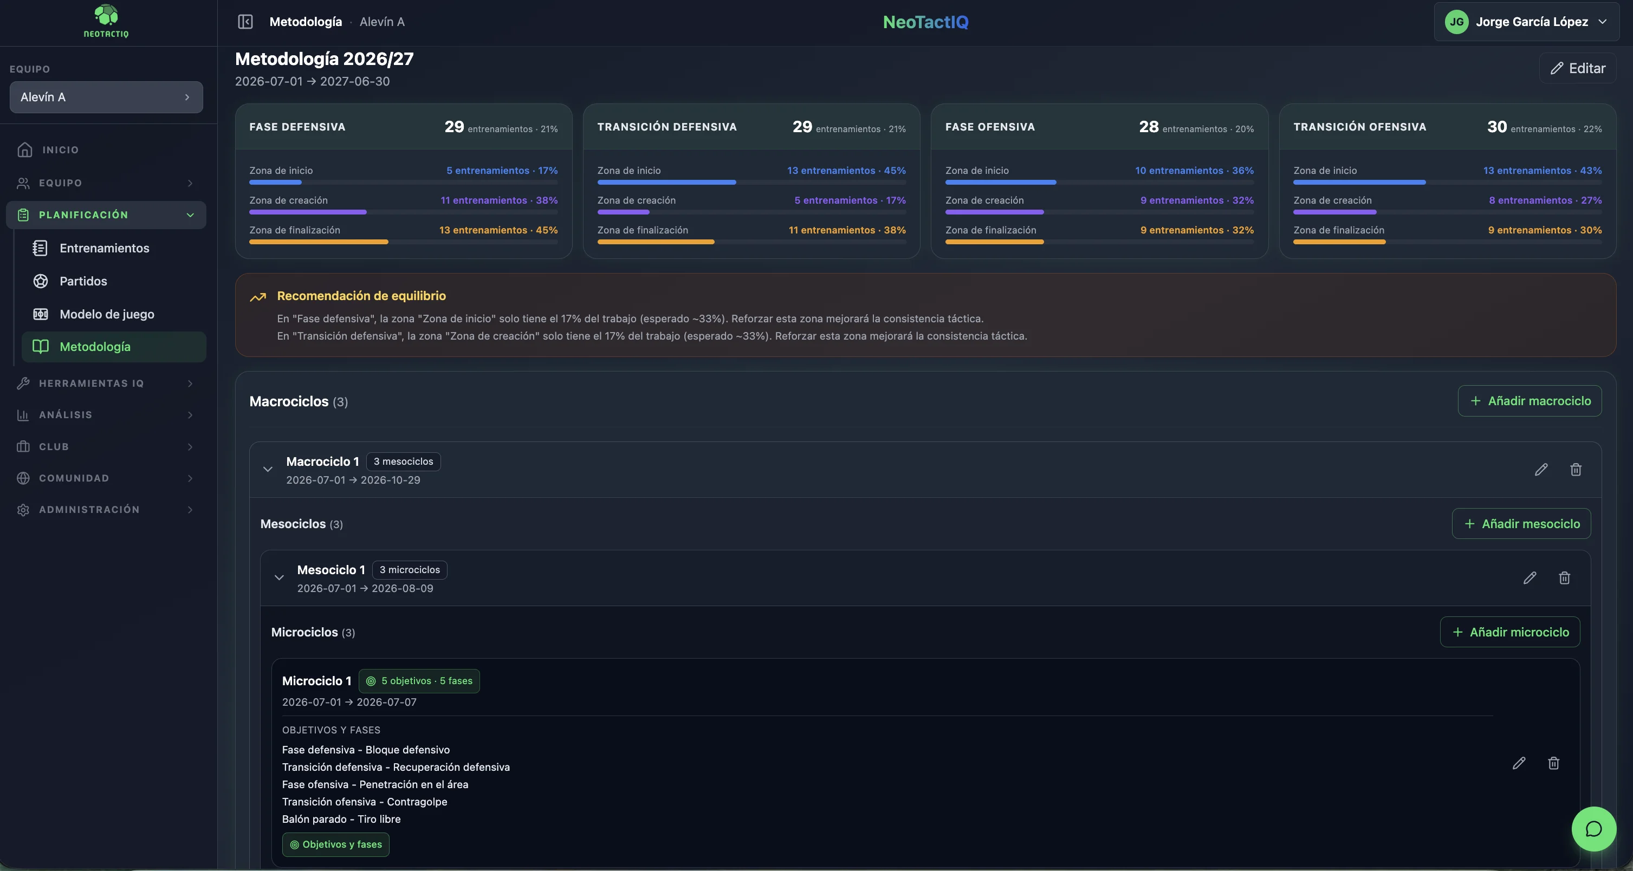
Task: Click the Añadir macrociclo button
Action: click(1529, 401)
